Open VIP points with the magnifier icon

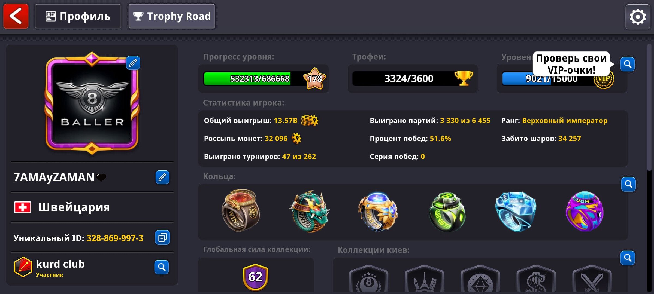click(628, 64)
